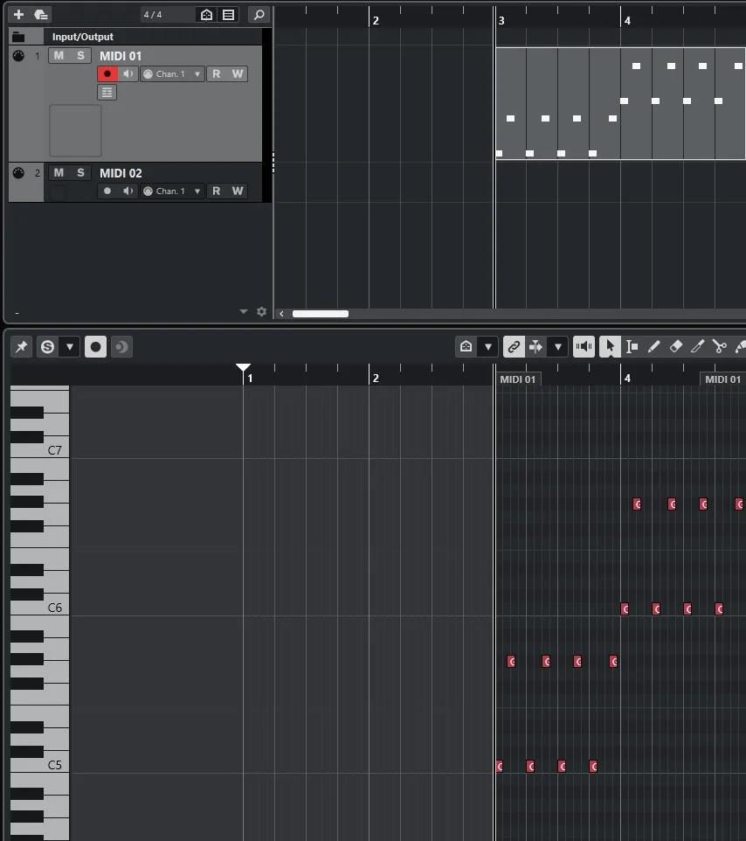Click the C7 piano key
Screen dimensions: 746x841
(40, 450)
